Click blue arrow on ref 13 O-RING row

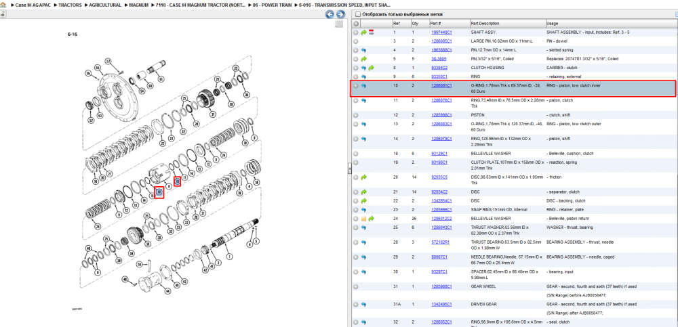click(x=363, y=124)
